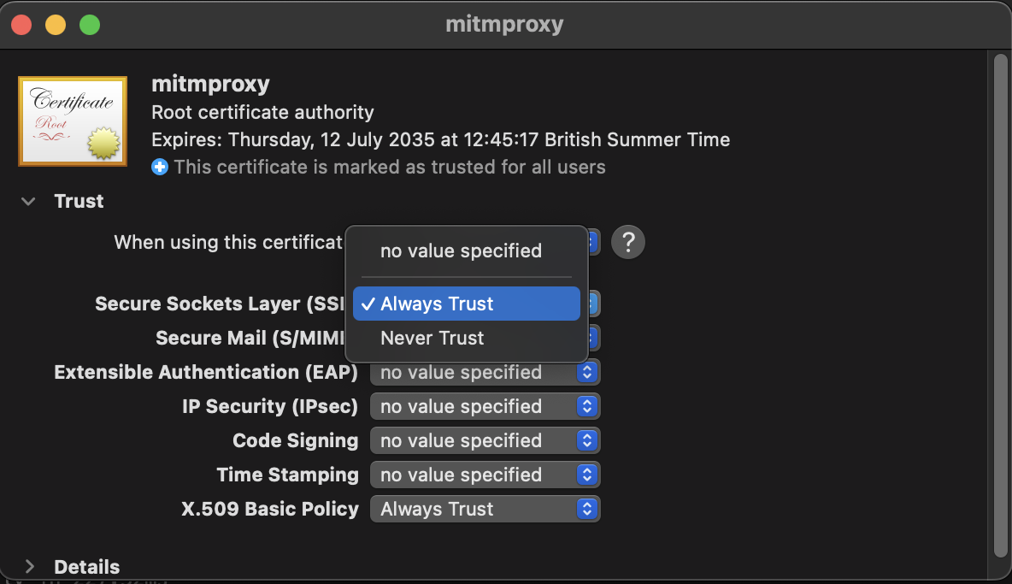Click the certificate root thumbnail image
Screen dimensions: 1012x584
(73, 121)
